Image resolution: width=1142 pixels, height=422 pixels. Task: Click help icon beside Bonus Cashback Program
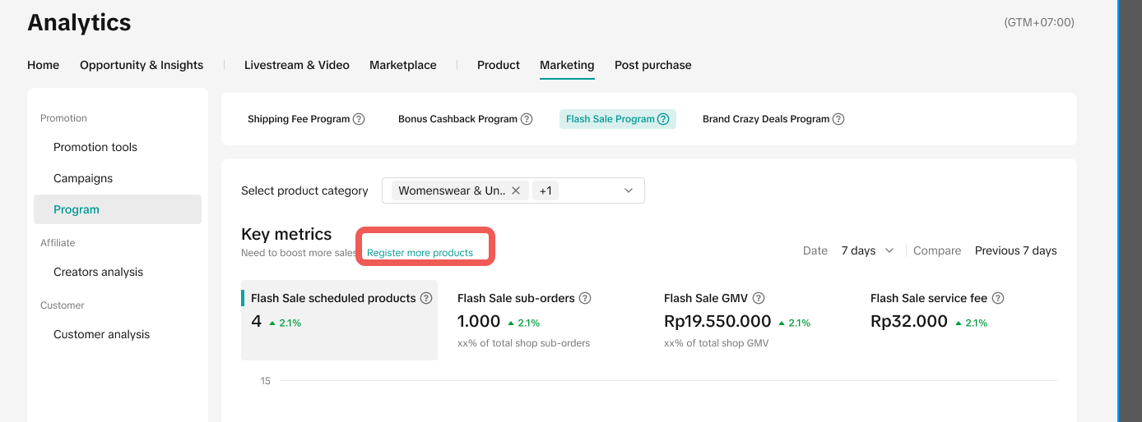(527, 119)
